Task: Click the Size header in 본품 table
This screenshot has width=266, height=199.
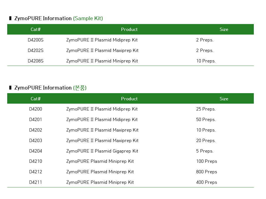Action: tap(224, 99)
